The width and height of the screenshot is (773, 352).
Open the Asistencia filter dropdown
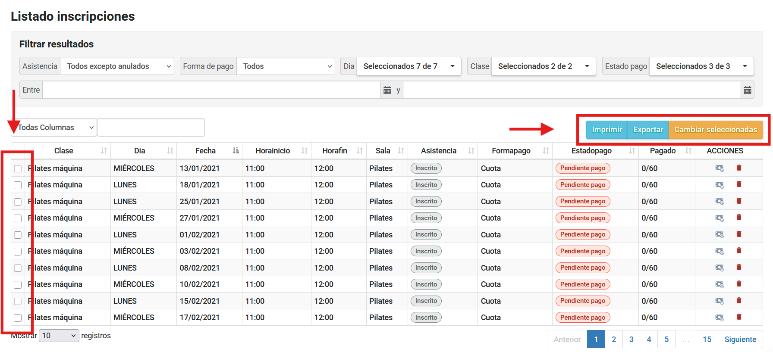point(117,66)
